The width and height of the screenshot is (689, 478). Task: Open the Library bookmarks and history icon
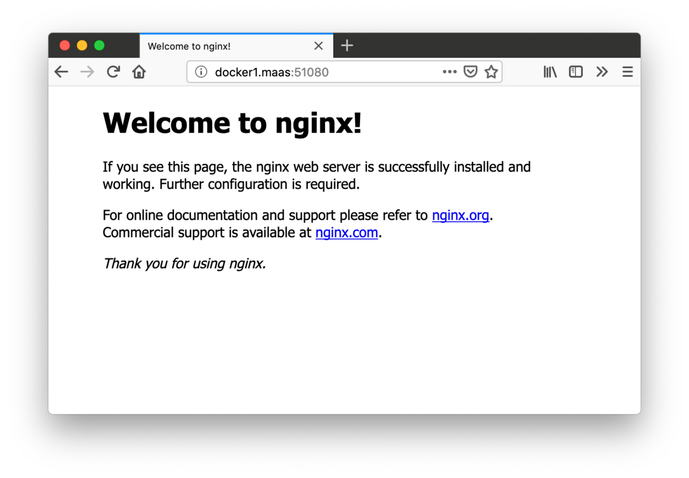[550, 72]
